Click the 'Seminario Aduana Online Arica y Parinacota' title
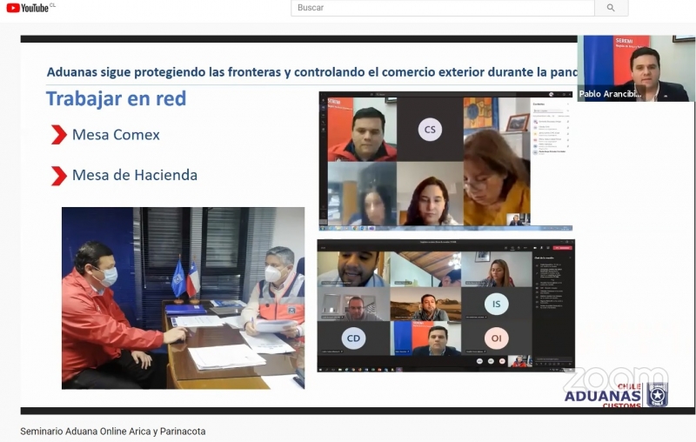 click(x=113, y=431)
